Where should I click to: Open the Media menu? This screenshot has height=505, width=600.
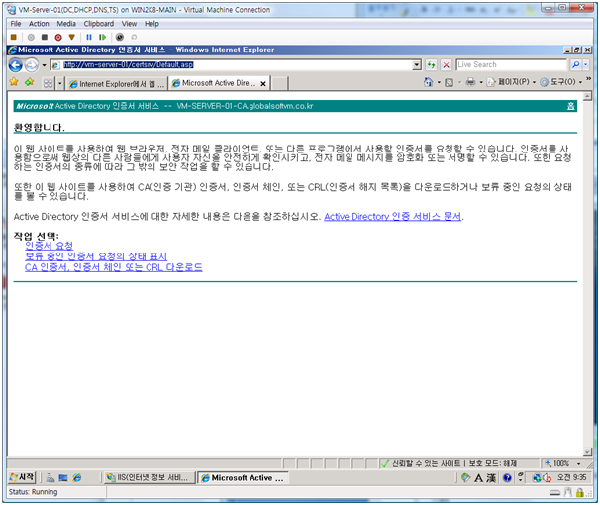(x=66, y=24)
